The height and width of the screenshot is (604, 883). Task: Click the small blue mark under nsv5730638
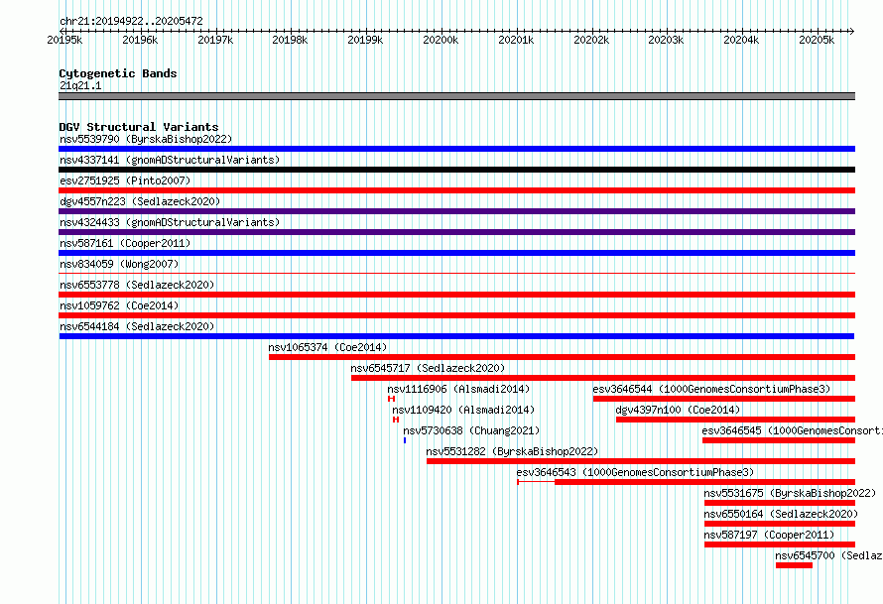click(405, 440)
